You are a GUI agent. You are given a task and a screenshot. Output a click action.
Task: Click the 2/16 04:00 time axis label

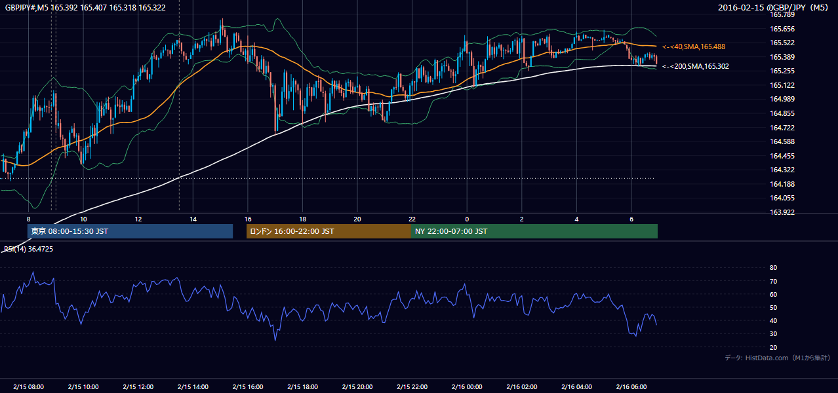tap(577, 387)
